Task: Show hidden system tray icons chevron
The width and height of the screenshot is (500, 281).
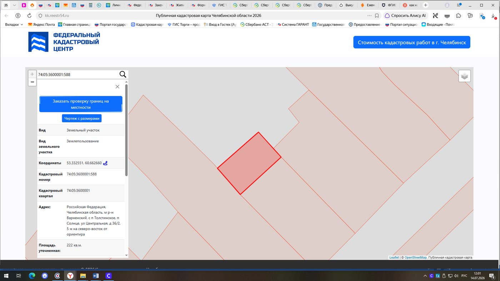Action: tap(425, 276)
